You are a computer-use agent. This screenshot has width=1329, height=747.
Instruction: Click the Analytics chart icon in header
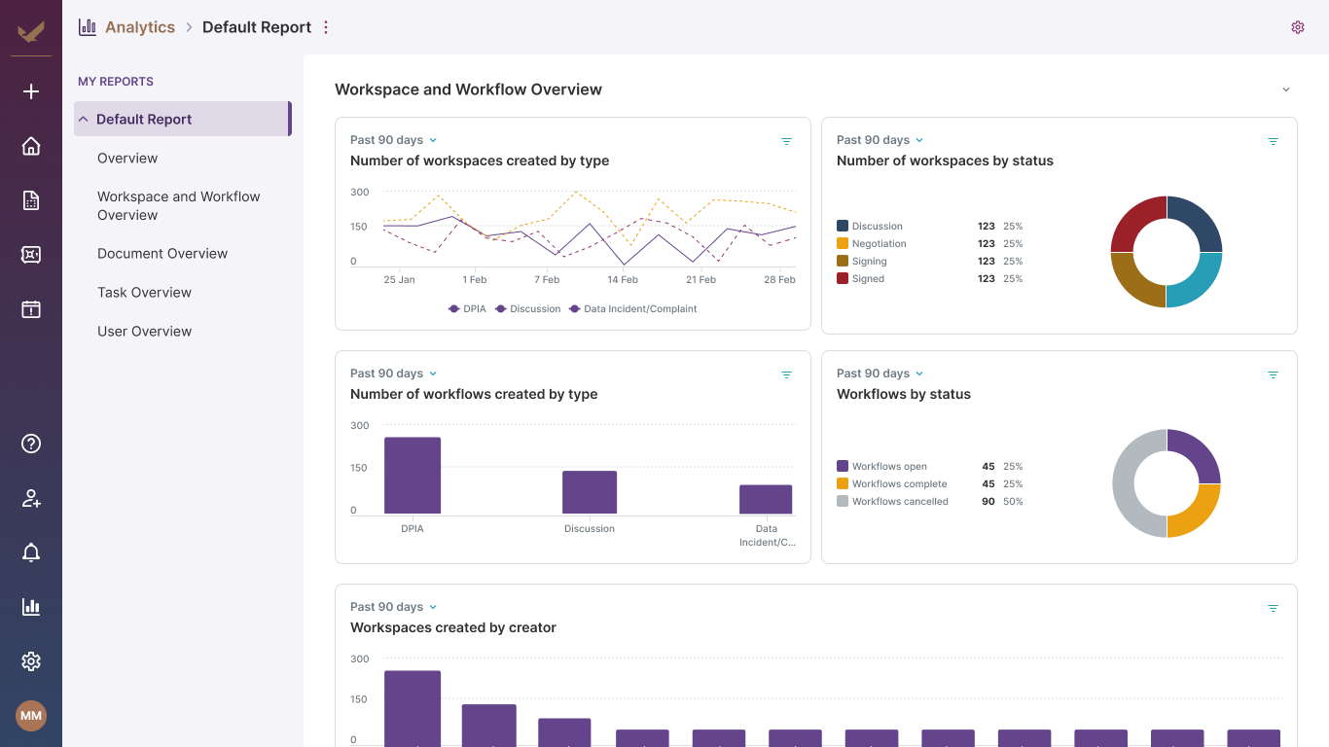tap(88, 27)
